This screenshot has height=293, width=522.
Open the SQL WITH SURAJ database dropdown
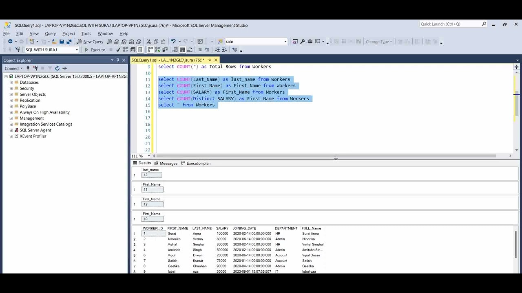click(77, 50)
